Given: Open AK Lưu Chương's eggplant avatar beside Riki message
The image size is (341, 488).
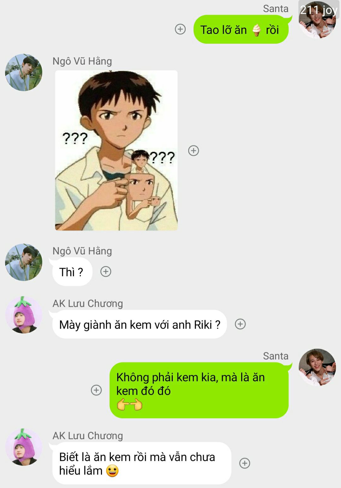Looking at the screenshot, I should point(24,315).
